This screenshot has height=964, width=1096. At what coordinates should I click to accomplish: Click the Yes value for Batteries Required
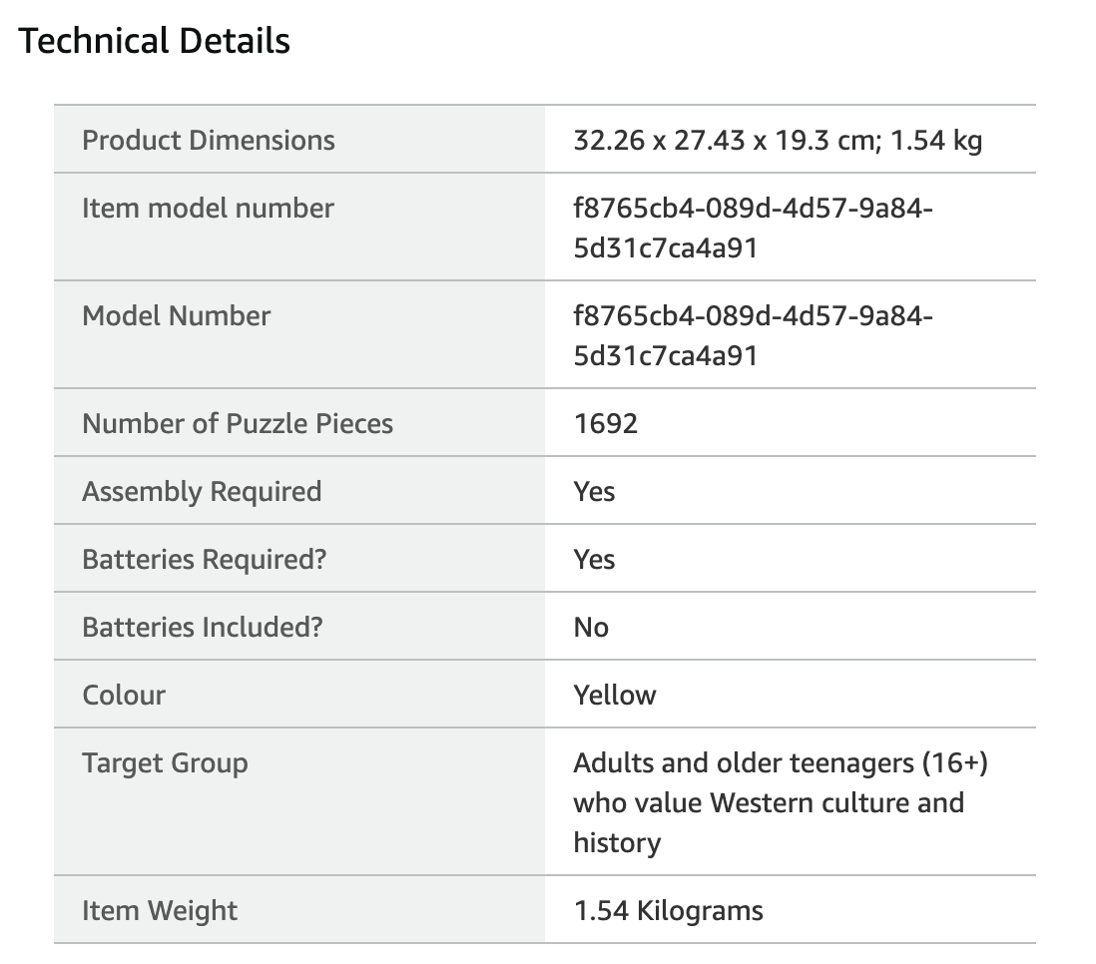(594, 559)
